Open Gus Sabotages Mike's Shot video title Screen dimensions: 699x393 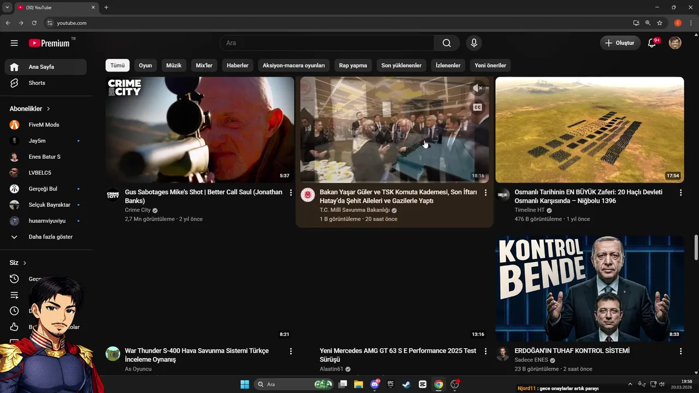pyautogui.click(x=204, y=196)
